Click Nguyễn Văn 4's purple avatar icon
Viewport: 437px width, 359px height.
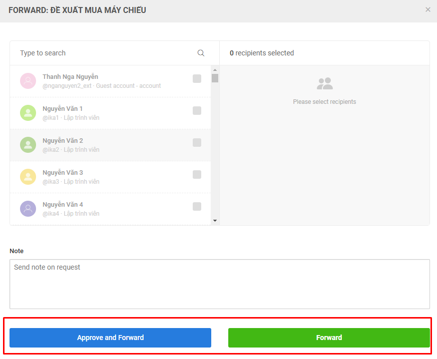tap(28, 209)
